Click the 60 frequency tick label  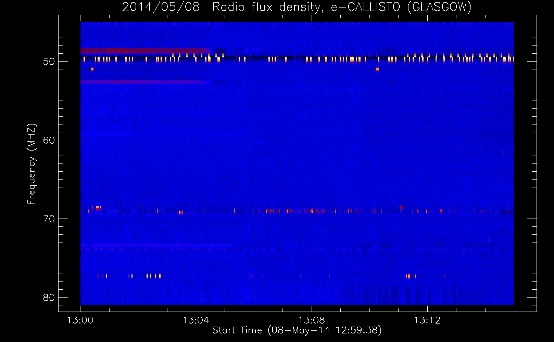click(x=49, y=140)
